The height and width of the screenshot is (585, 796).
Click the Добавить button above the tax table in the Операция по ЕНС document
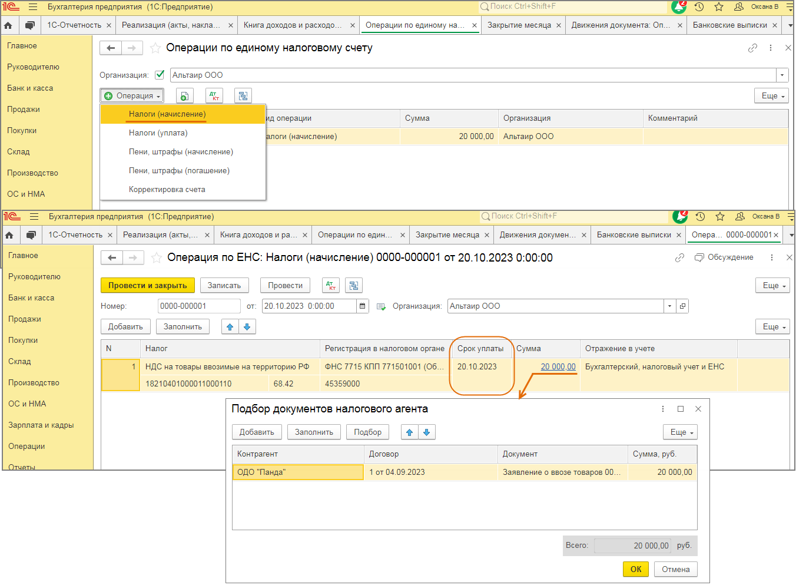125,327
